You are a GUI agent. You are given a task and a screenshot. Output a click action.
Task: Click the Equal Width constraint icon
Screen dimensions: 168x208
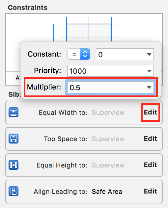pos(14,112)
